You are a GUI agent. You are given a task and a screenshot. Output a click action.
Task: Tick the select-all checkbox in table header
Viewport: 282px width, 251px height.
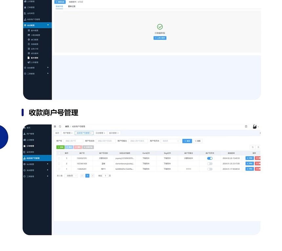click(x=59, y=153)
